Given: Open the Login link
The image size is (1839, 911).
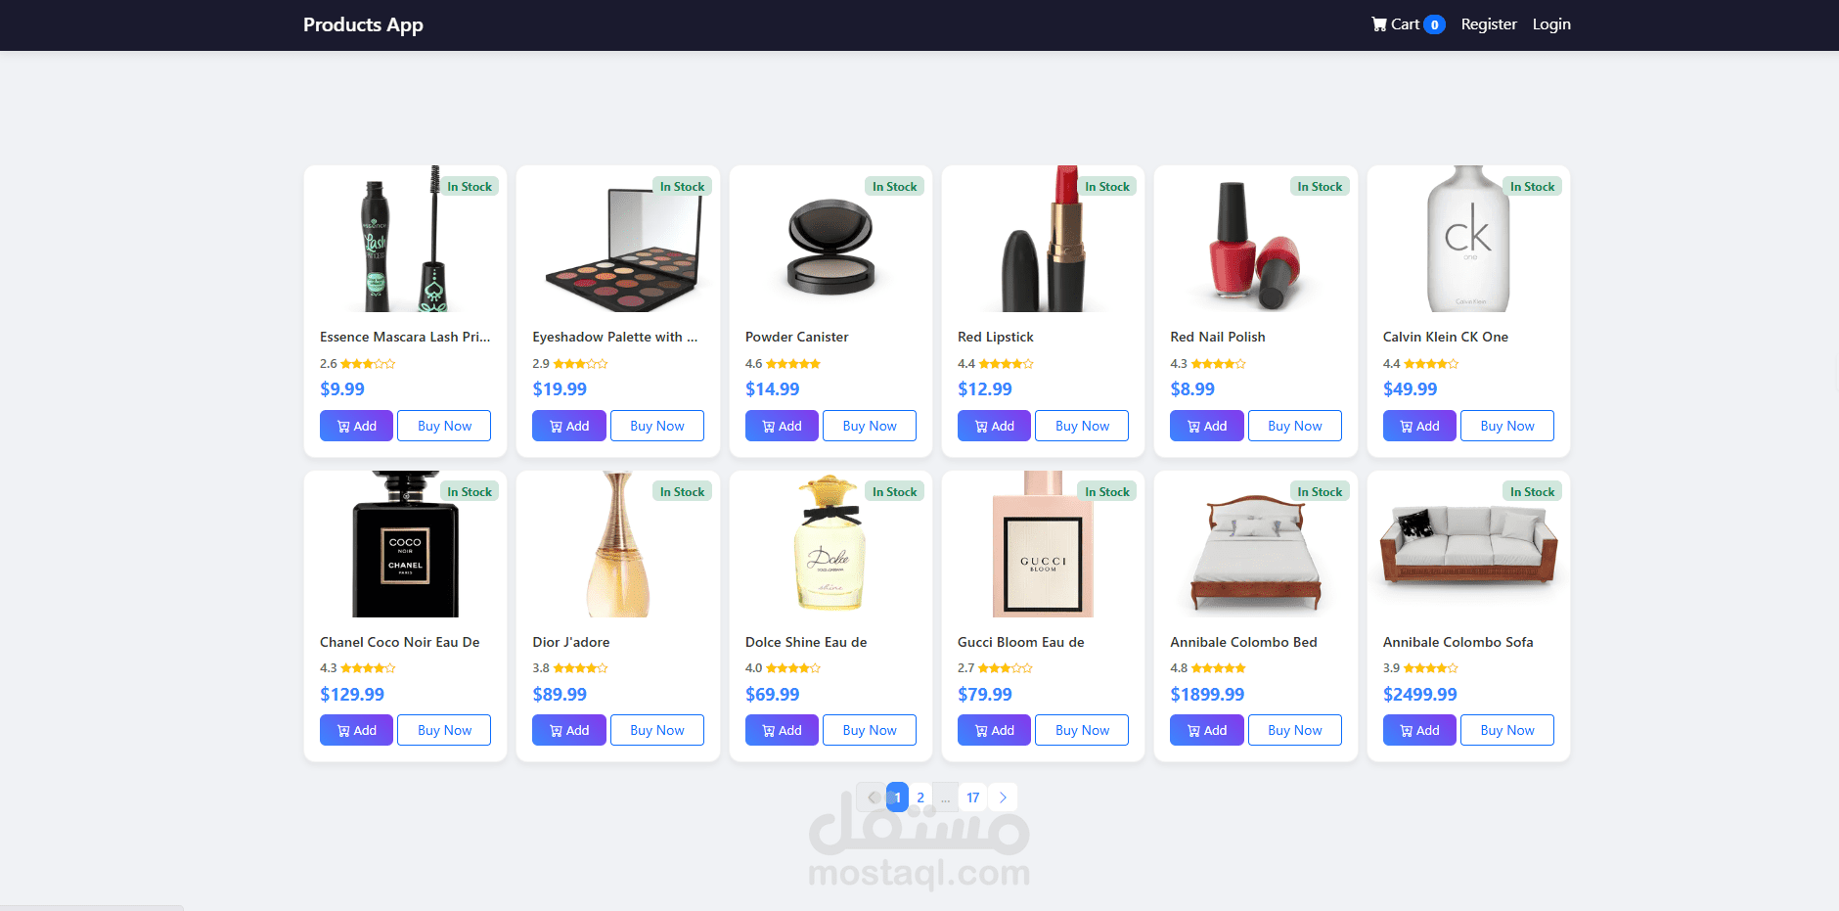Looking at the screenshot, I should tap(1551, 24).
